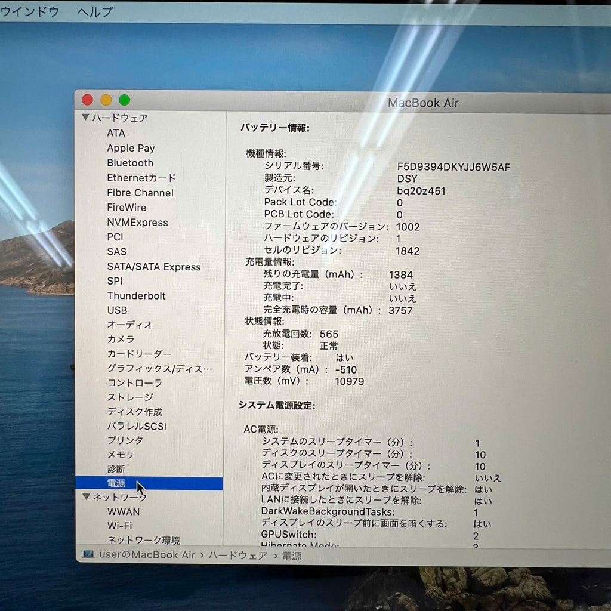Image resolution: width=611 pixels, height=611 pixels.
Task: Click full charge capacity value 3757
Action: click(400, 310)
